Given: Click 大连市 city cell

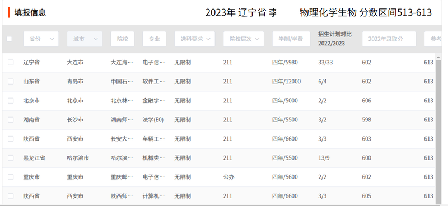Looking at the screenshot, I should tap(75, 62).
